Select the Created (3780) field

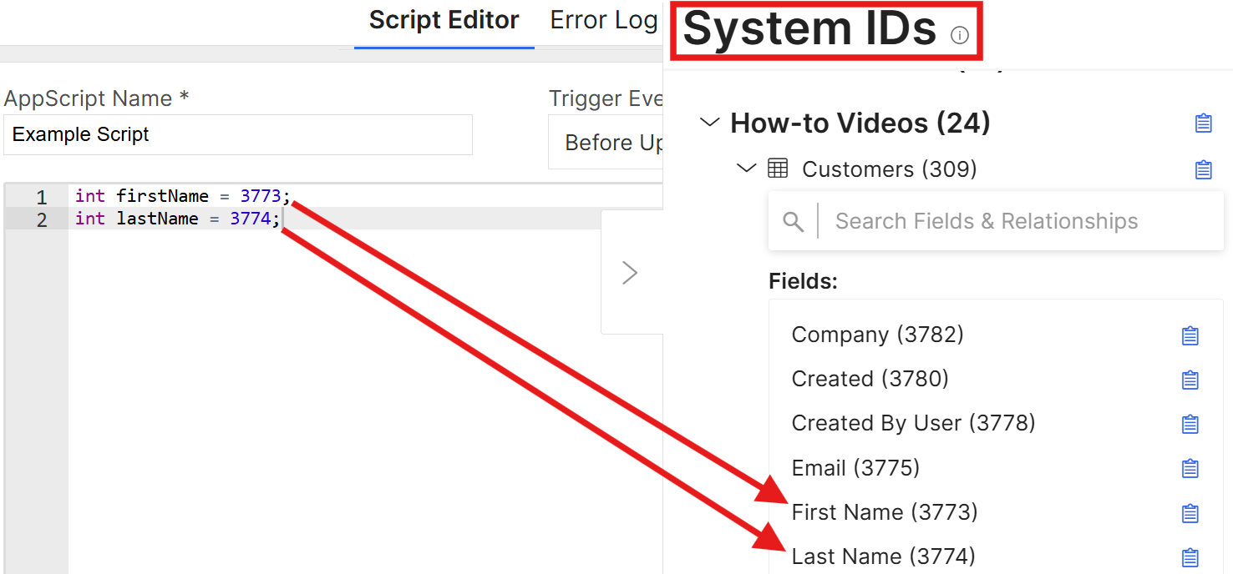pos(870,379)
